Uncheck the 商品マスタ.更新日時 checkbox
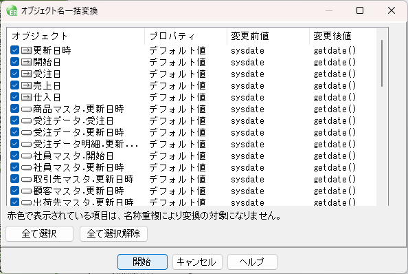The width and height of the screenshot is (408, 274). 15,109
